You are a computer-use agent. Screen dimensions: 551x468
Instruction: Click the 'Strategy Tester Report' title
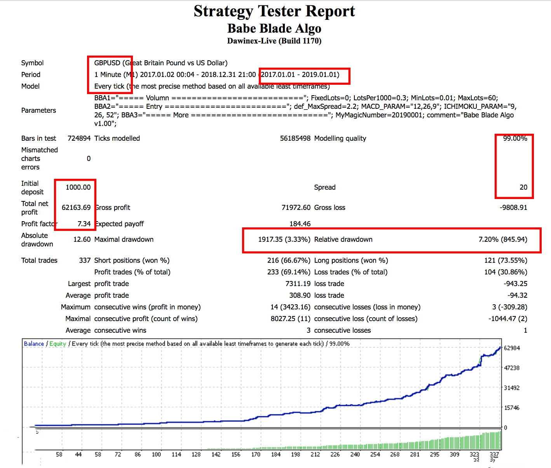(274, 11)
